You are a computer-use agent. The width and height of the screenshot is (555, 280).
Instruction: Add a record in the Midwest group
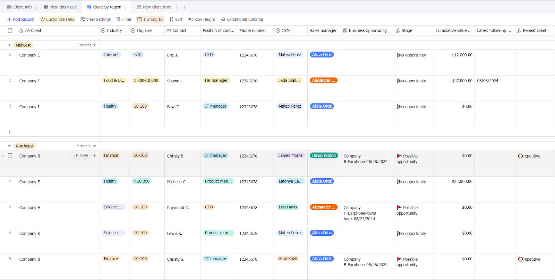[9, 132]
